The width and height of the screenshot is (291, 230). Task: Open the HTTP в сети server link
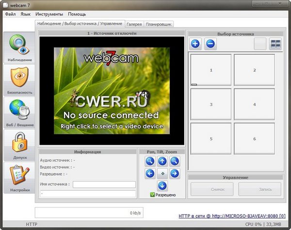(x=232, y=215)
